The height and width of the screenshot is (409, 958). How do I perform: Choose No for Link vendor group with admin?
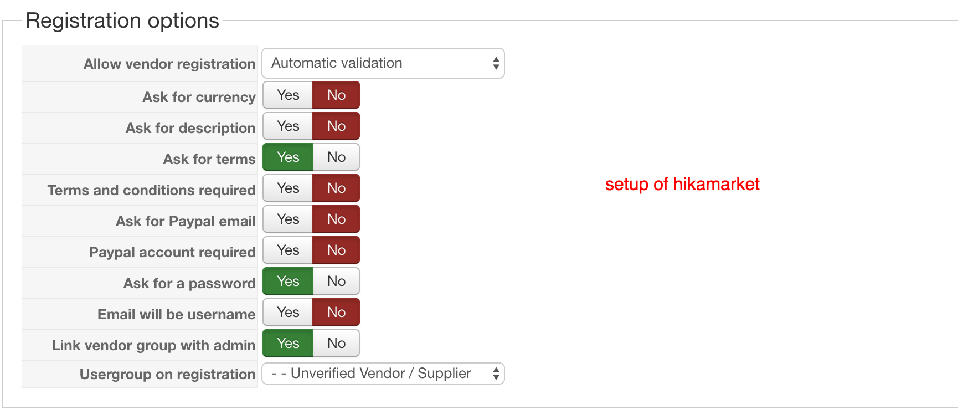click(x=336, y=344)
